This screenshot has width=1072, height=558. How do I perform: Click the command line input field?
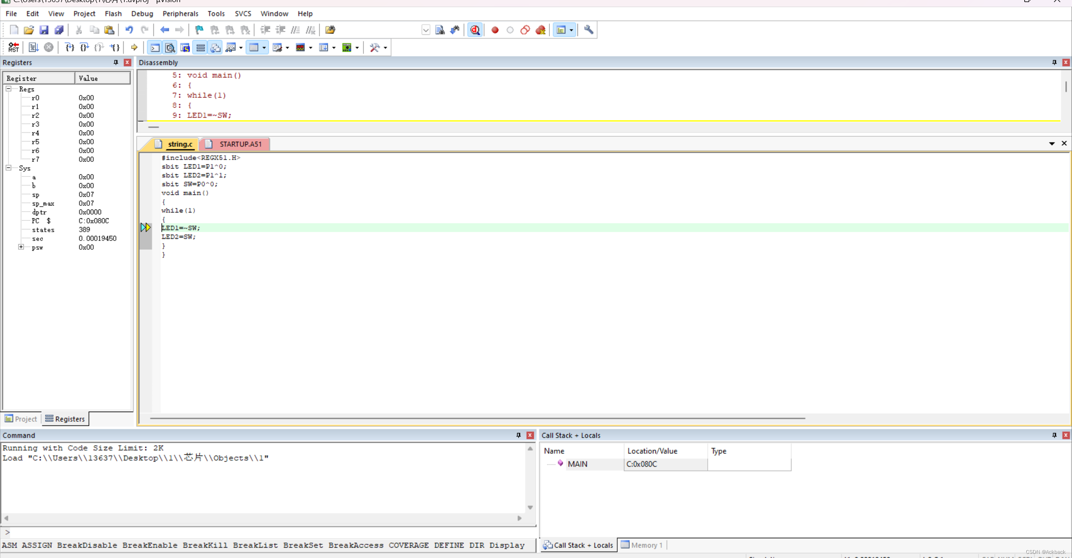tap(268, 532)
